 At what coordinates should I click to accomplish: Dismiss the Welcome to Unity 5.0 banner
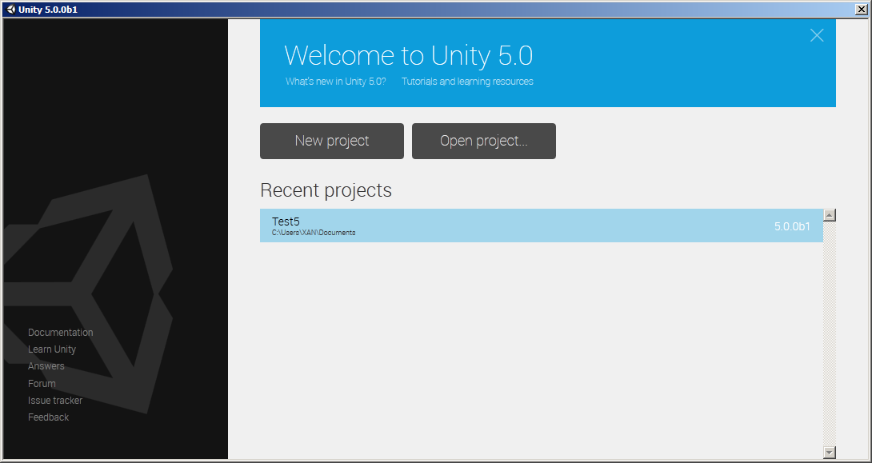tap(816, 35)
